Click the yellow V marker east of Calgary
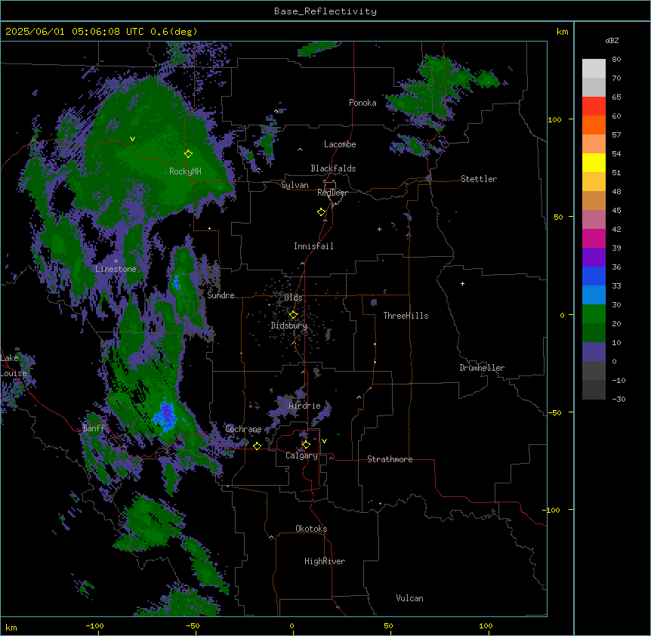651x636 pixels. click(x=324, y=441)
